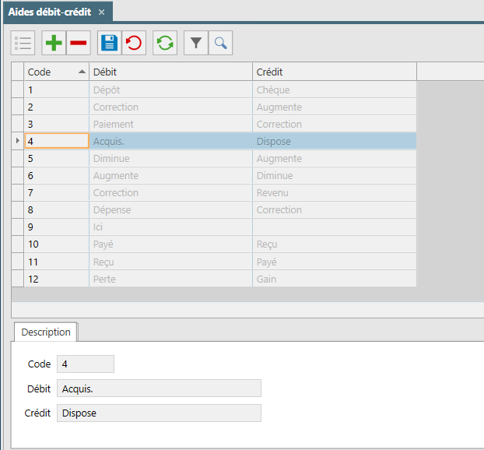Screen dimensions: 484x450
Task: Click Acquis. in the selected grid row
Action: click(170, 141)
